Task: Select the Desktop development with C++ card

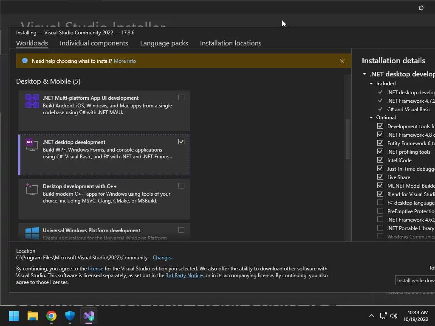Action: tap(105, 199)
